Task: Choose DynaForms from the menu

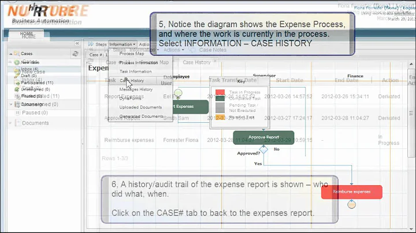Action: point(130,98)
